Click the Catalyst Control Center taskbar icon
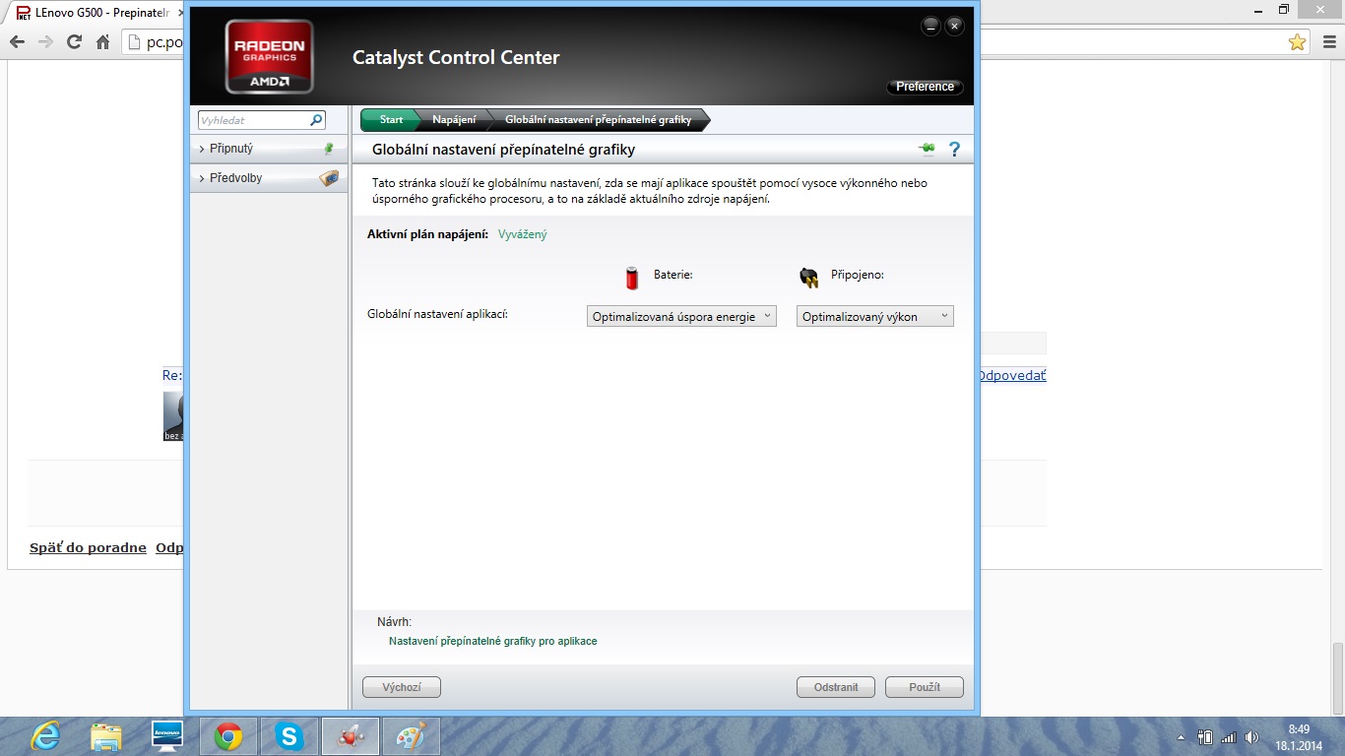The width and height of the screenshot is (1345, 756). (351, 736)
